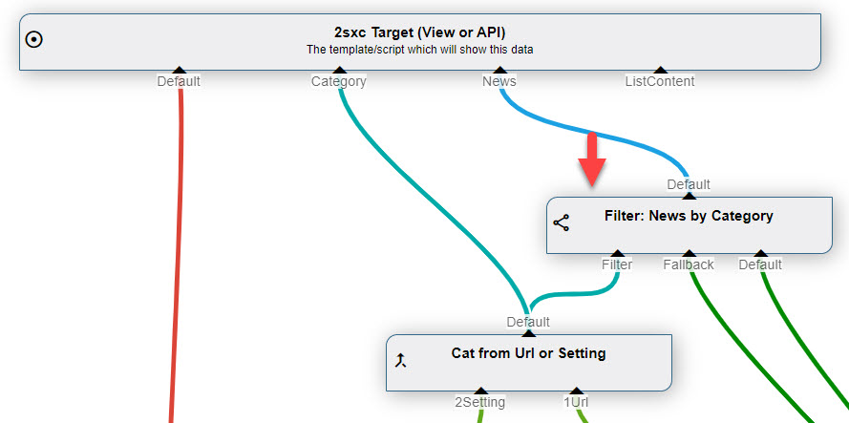Click the ListContent connection point
849x423 pixels.
point(660,81)
